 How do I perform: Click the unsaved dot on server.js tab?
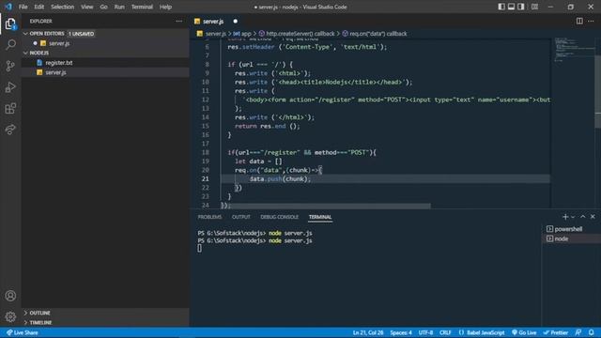(x=236, y=21)
